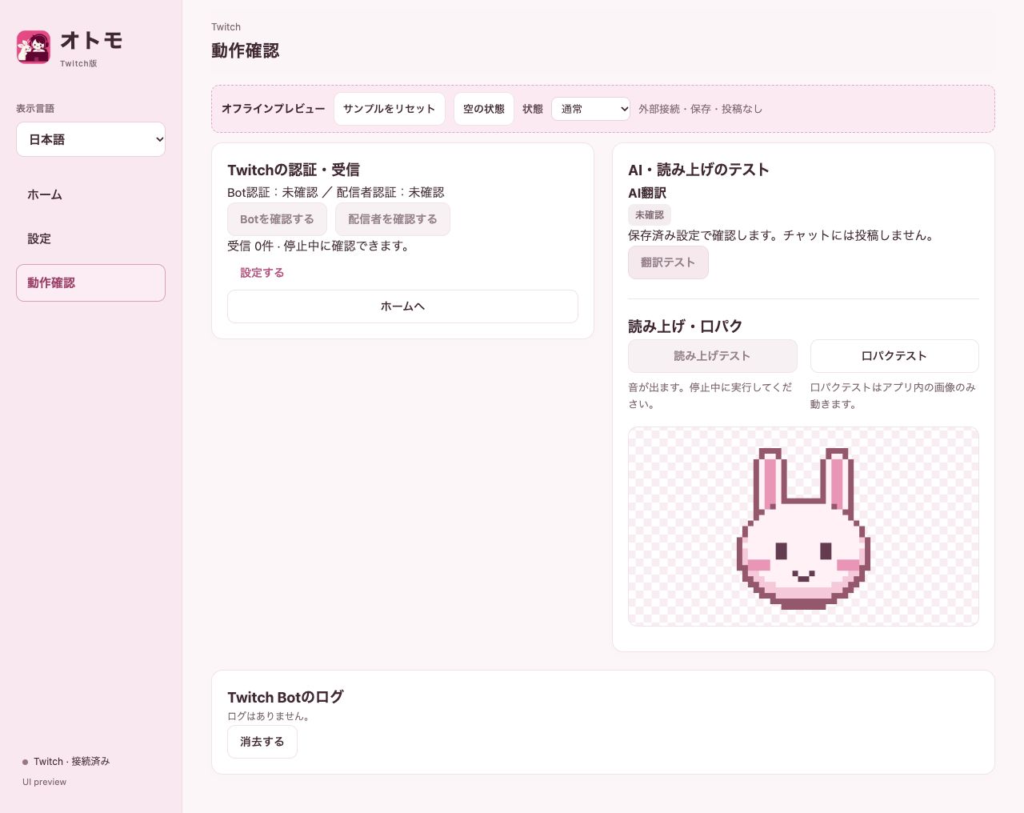
Task: Click the 口パクテスト button
Action: pyautogui.click(x=894, y=356)
